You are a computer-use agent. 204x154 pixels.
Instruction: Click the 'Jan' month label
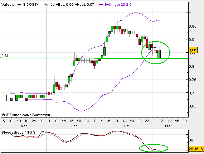74,126
